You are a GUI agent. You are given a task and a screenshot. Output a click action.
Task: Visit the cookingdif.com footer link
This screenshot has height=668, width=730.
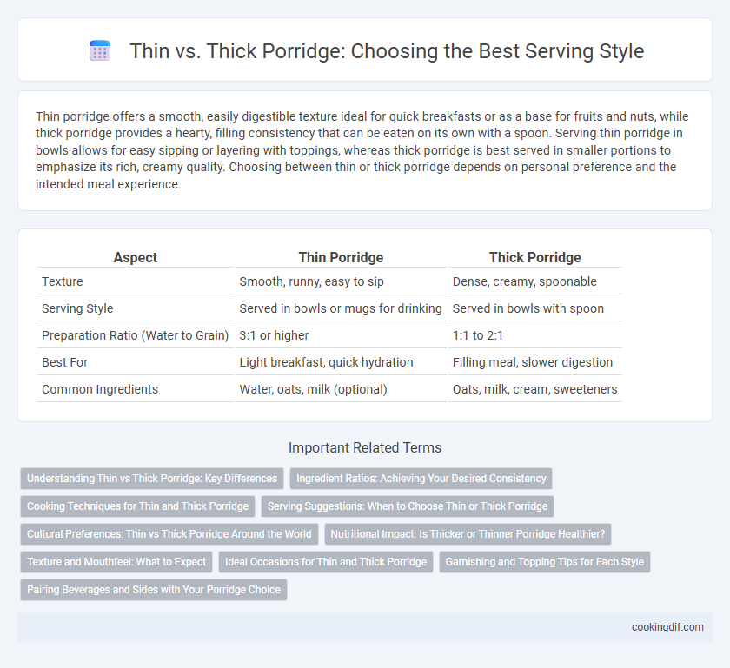coord(667,627)
